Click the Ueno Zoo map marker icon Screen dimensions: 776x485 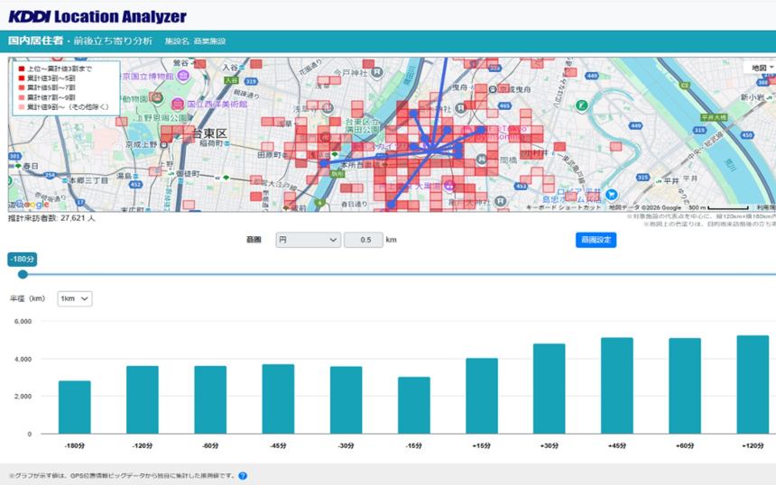[156, 97]
